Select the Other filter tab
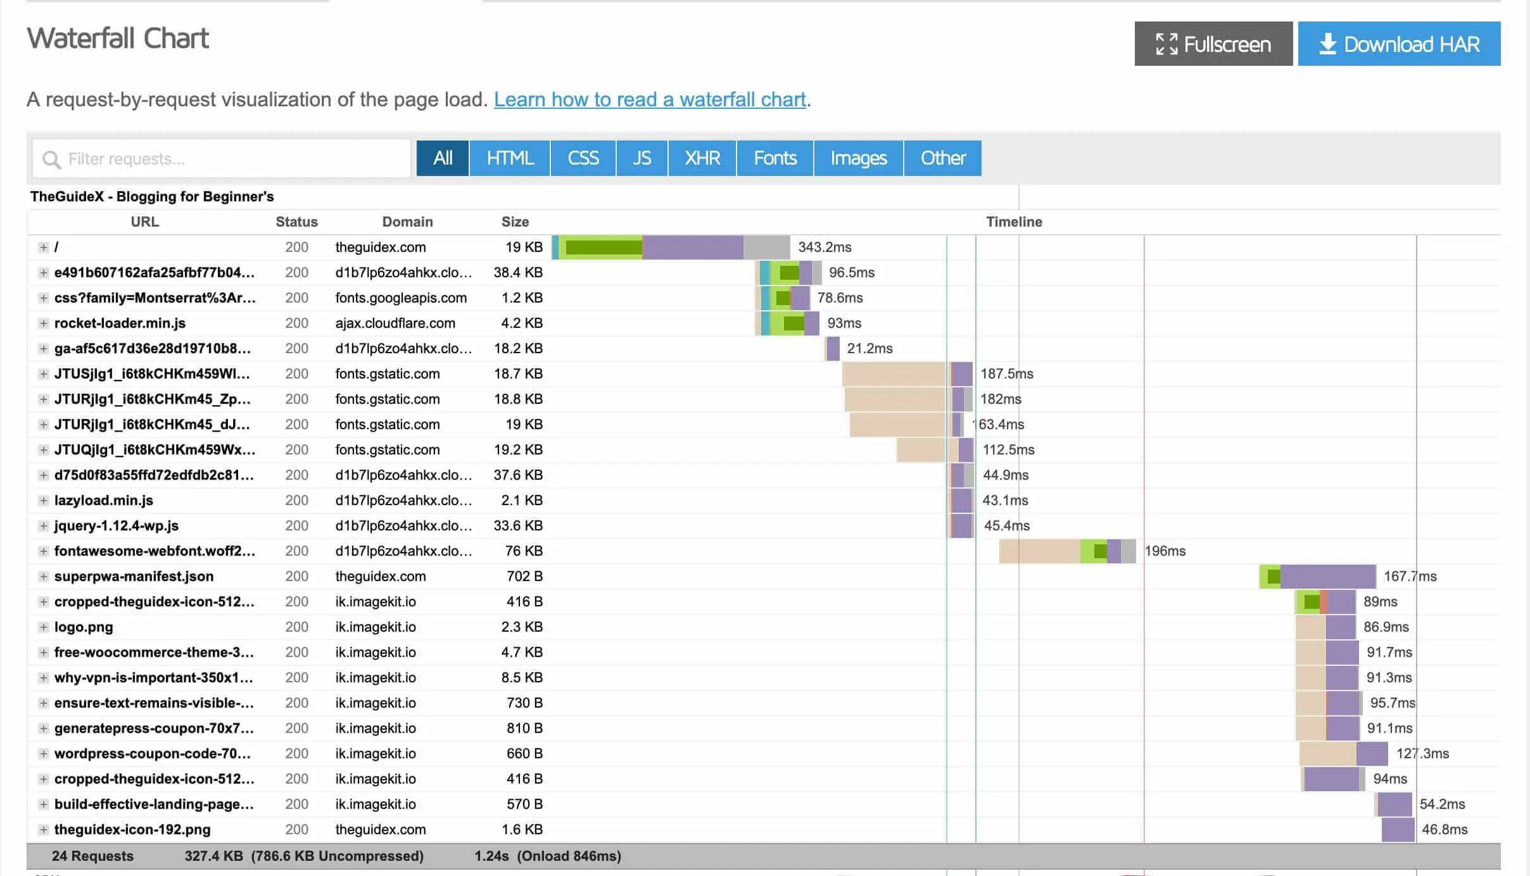Screen dimensions: 1530x876 pyautogui.click(x=942, y=158)
